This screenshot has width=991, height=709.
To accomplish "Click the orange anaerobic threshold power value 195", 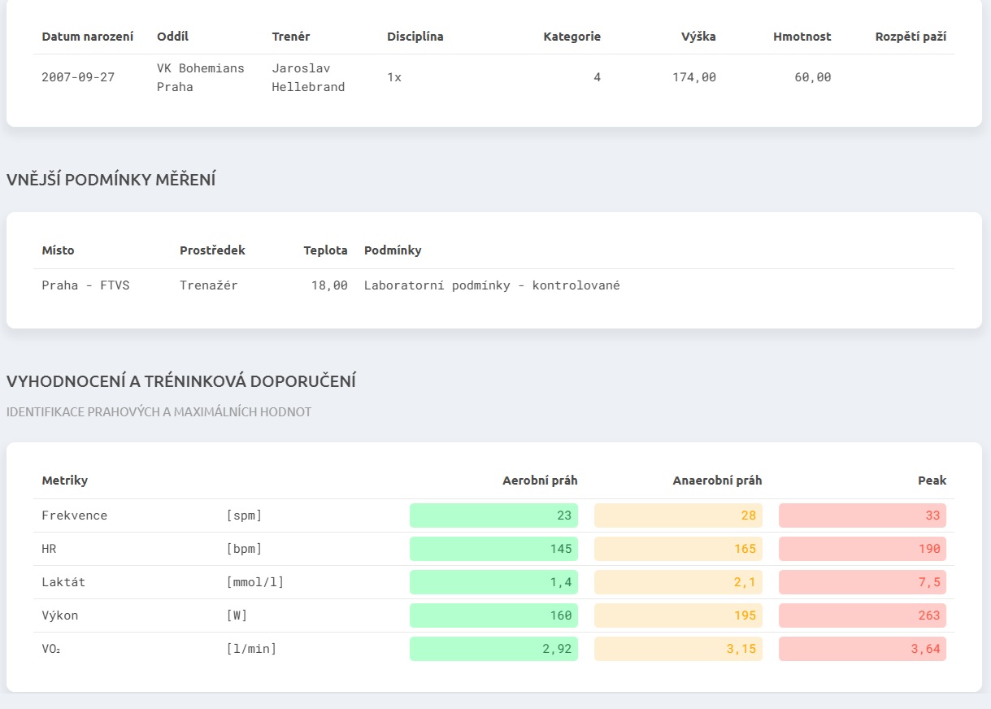I will pos(678,615).
